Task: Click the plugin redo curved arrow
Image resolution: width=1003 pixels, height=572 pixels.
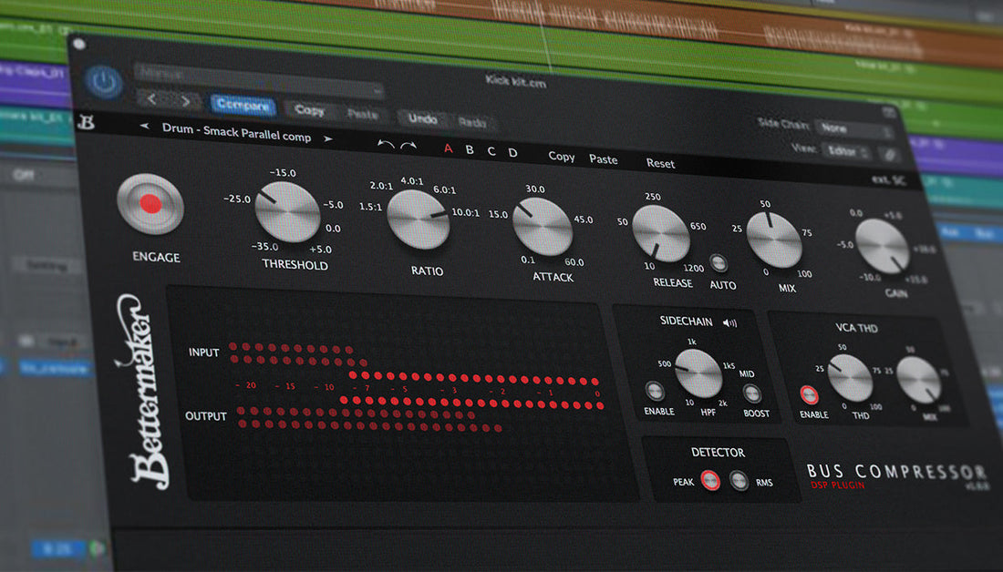Action: point(408,147)
